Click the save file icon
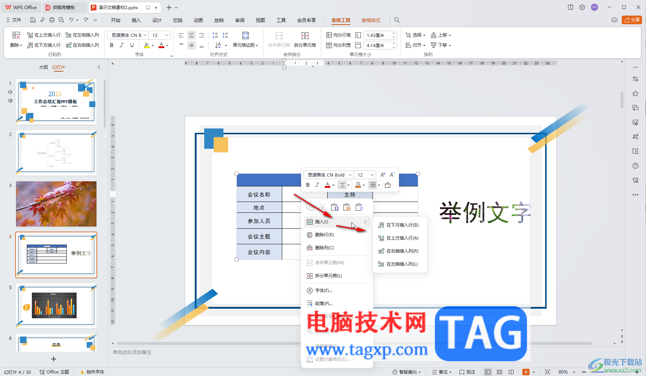Viewport: 646px width, 376px height. point(33,20)
